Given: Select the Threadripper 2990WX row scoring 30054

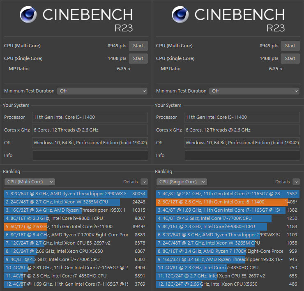Looking at the screenshot, I should coord(76,194).
